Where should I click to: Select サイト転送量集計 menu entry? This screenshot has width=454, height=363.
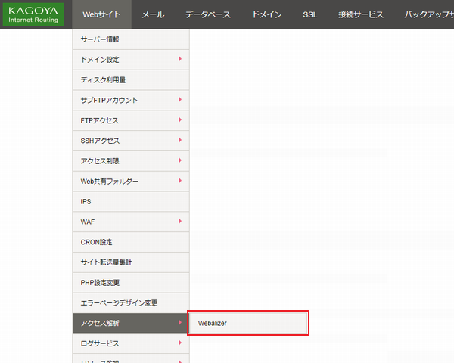pyautogui.click(x=131, y=262)
